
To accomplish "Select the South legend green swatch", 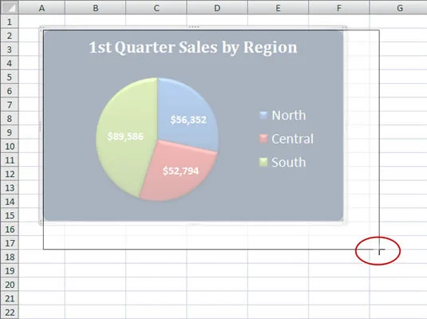I will pos(263,162).
